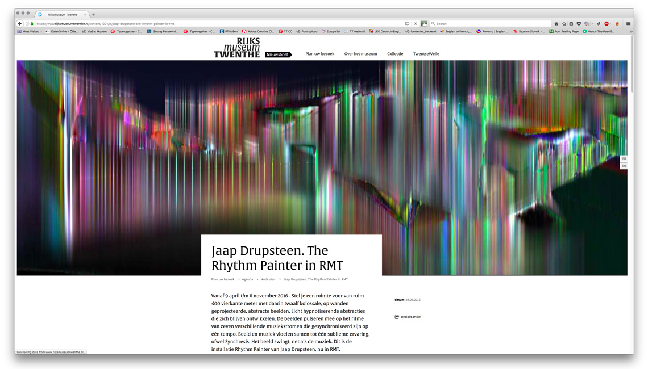Bookmark this page with the star icon
Image resolution: width=648 pixels, height=369 pixels.
click(564, 23)
